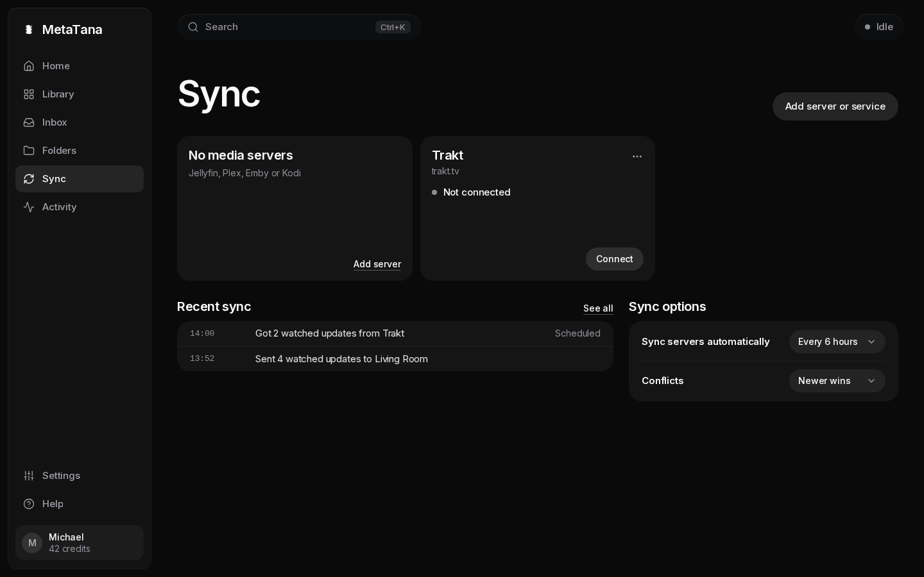Click the MetaTana logo icon

click(29, 29)
